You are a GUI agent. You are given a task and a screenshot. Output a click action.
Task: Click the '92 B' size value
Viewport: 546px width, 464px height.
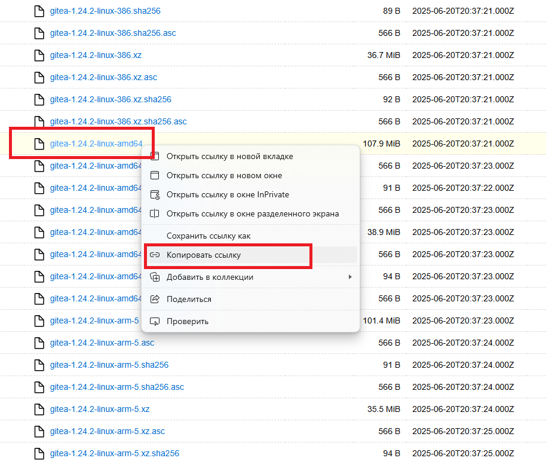click(x=392, y=100)
